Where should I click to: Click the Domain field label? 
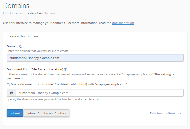pyautogui.click(x=12, y=46)
